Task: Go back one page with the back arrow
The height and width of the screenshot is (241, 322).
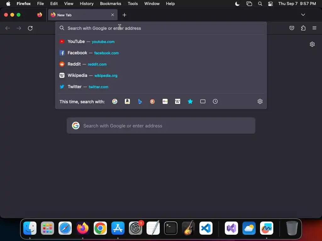Action: tap(8, 28)
